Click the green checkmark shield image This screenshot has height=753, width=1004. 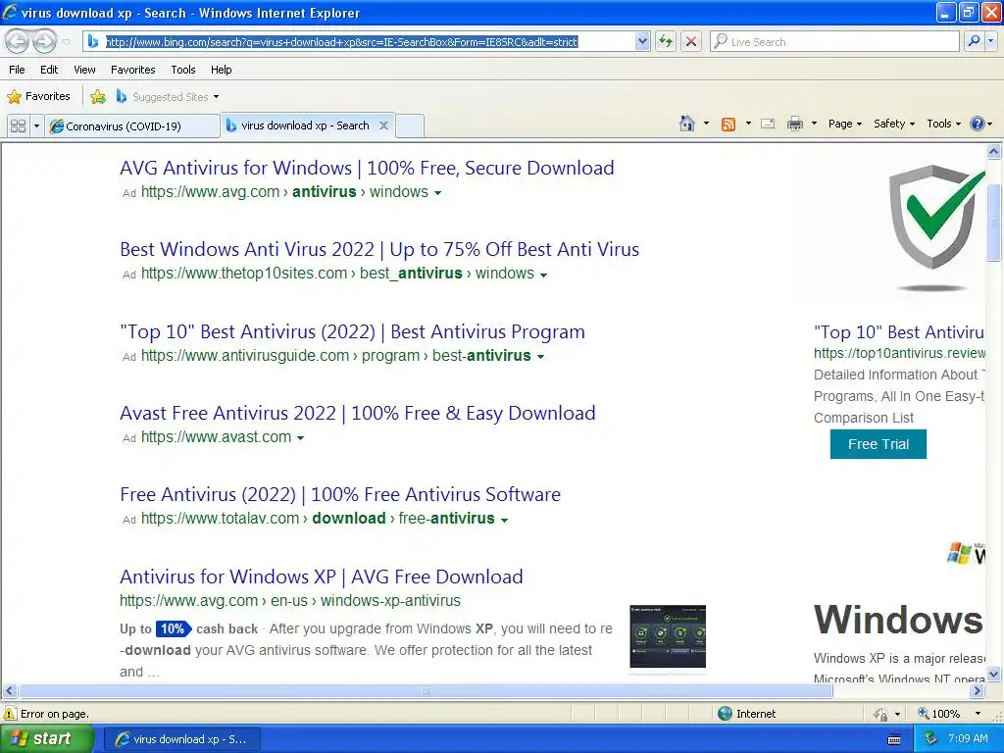coord(936,227)
